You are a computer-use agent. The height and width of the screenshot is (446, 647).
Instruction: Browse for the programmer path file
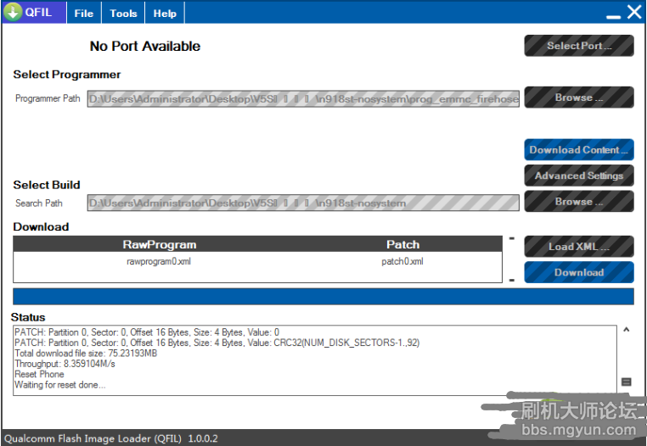click(x=579, y=98)
